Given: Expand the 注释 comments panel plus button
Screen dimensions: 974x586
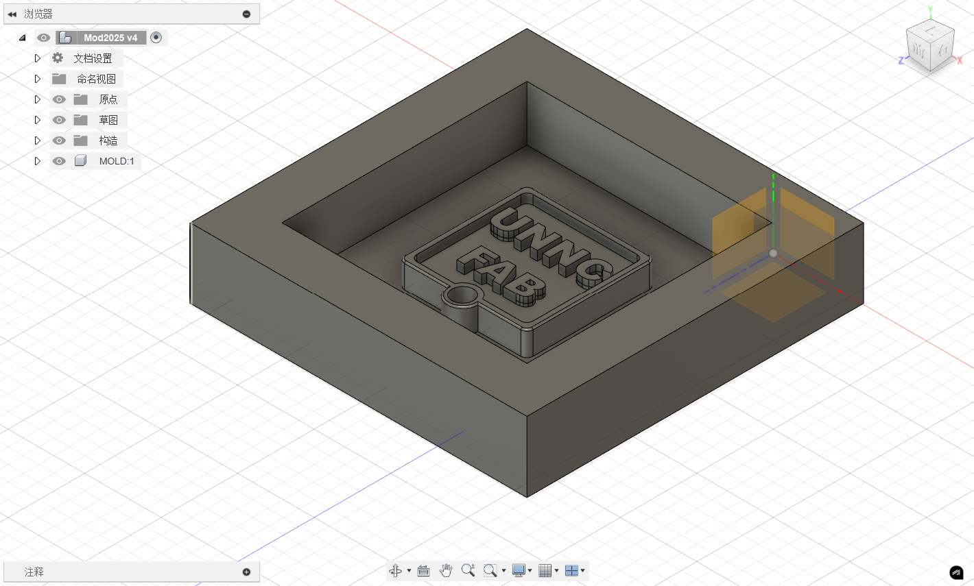Looking at the screenshot, I should pos(246,572).
